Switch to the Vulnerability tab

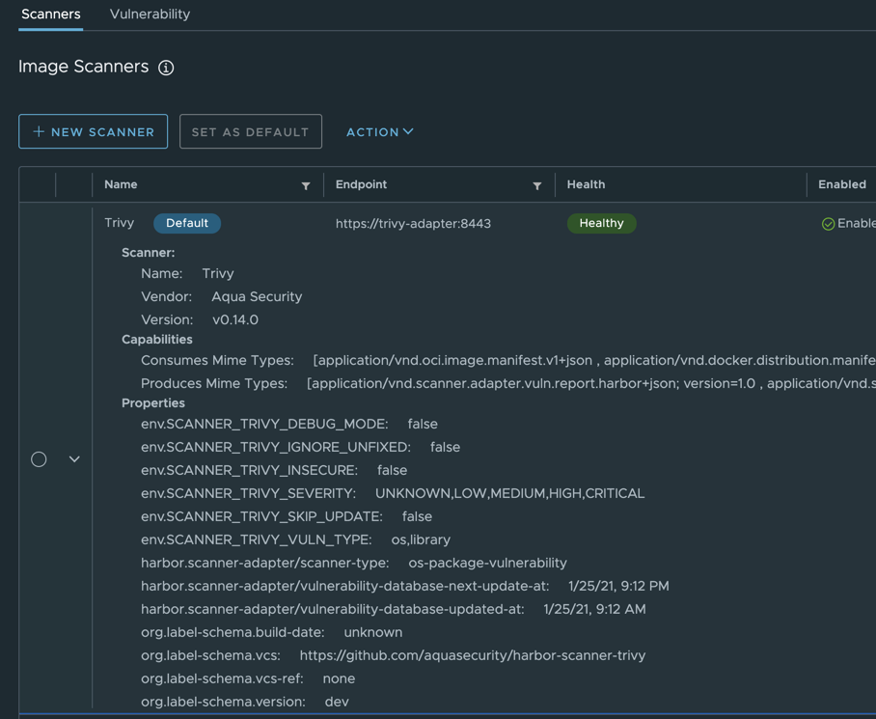tap(149, 14)
